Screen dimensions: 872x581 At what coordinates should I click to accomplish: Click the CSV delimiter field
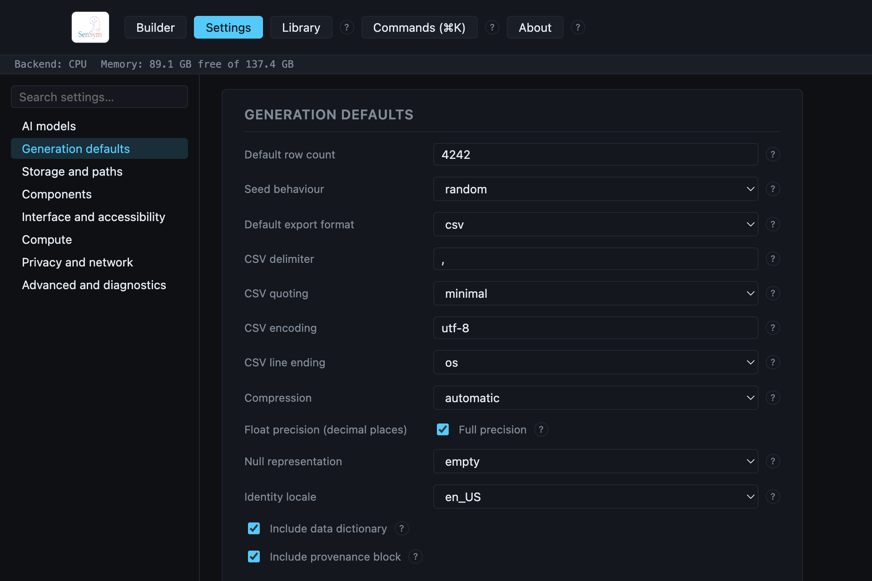(595, 259)
